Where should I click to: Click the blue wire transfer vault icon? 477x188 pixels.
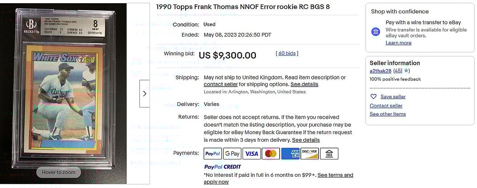click(376, 31)
